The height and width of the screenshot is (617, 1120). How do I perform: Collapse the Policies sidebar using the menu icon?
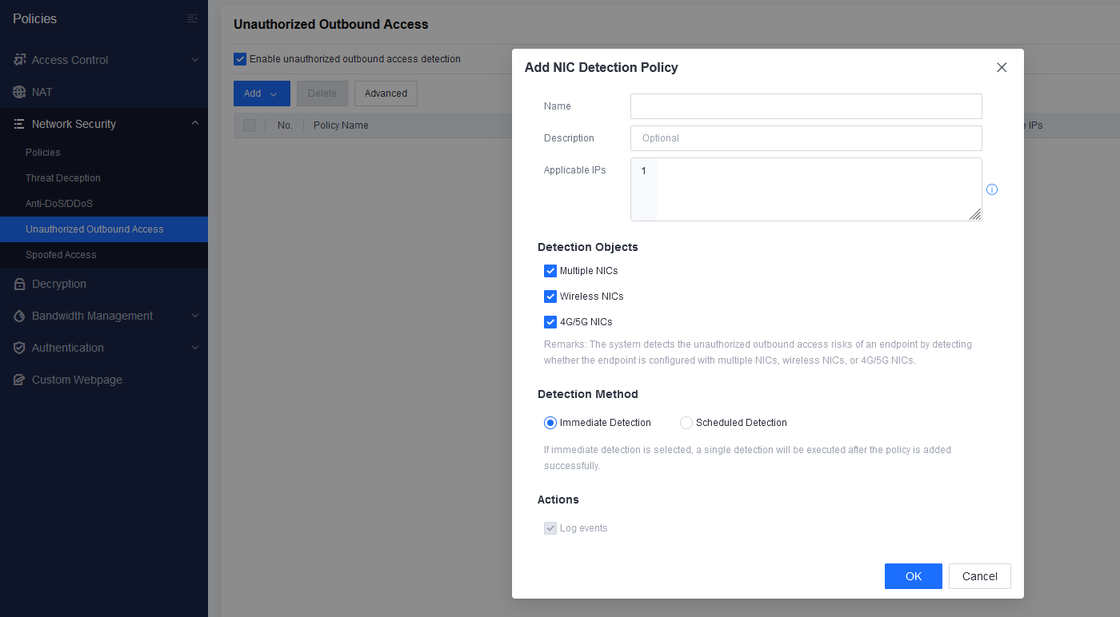[192, 18]
